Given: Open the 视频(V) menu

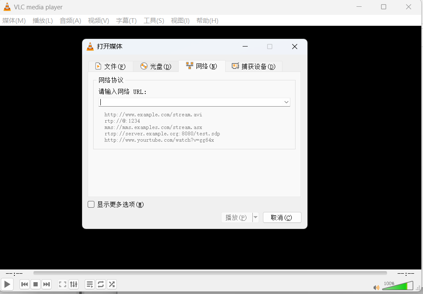Looking at the screenshot, I should [99, 21].
